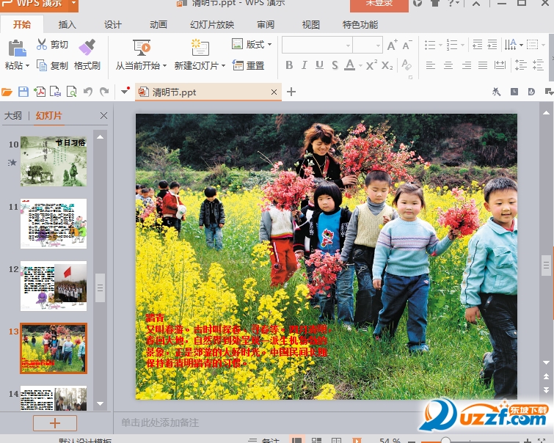Expand the Paste dropdown arrow
Viewport: 554px width, 443px height.
coord(28,66)
